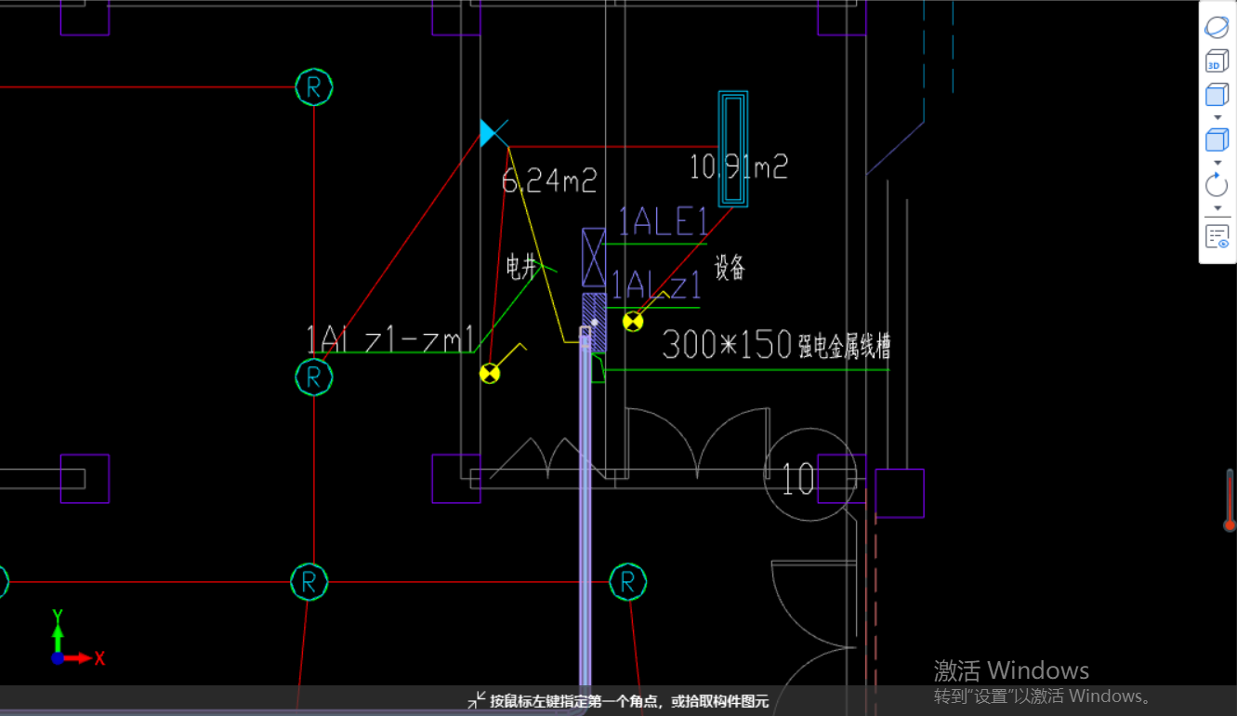
Task: Click the rotate view circular arrow icon
Action: pos(1217,184)
